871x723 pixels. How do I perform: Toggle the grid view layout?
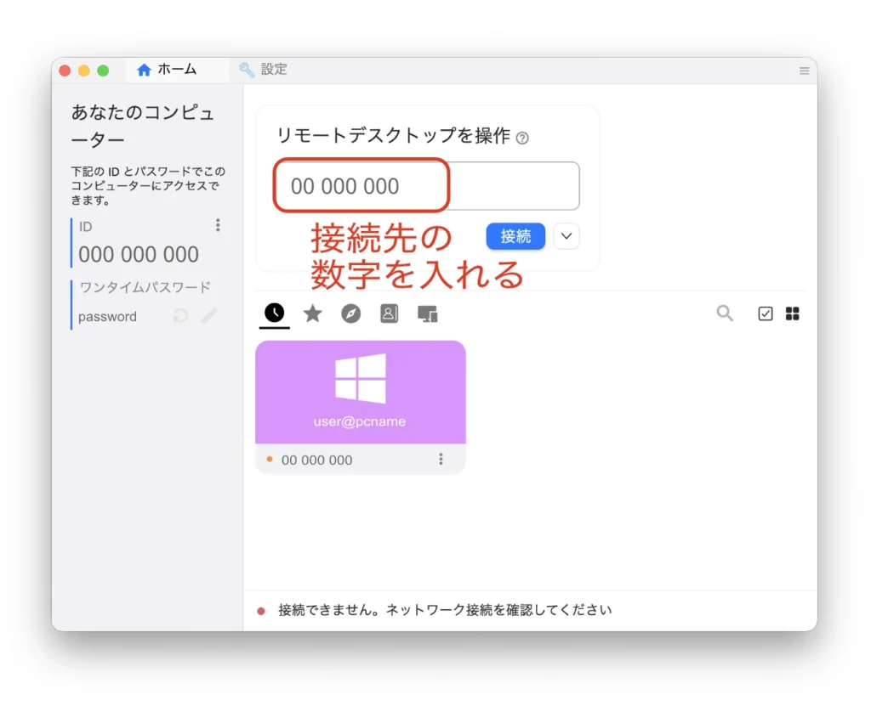[792, 313]
